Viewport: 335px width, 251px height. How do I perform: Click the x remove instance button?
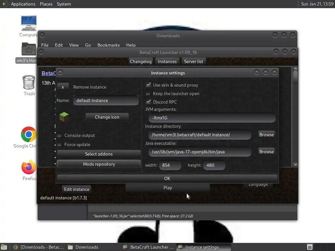point(63,87)
